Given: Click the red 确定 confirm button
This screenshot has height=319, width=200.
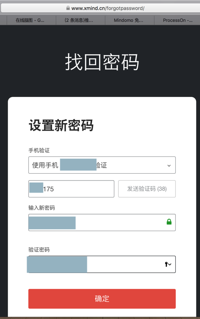Looking at the screenshot, I should point(102,298).
